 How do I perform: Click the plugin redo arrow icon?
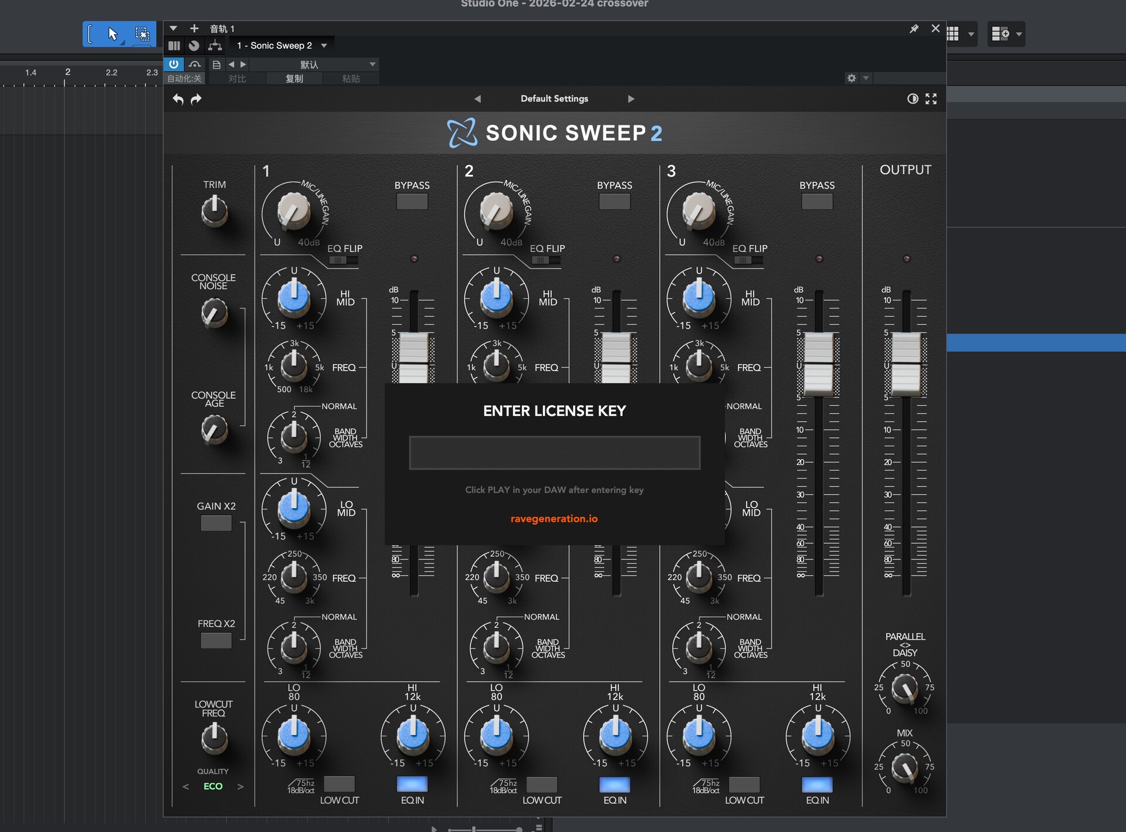pos(196,99)
